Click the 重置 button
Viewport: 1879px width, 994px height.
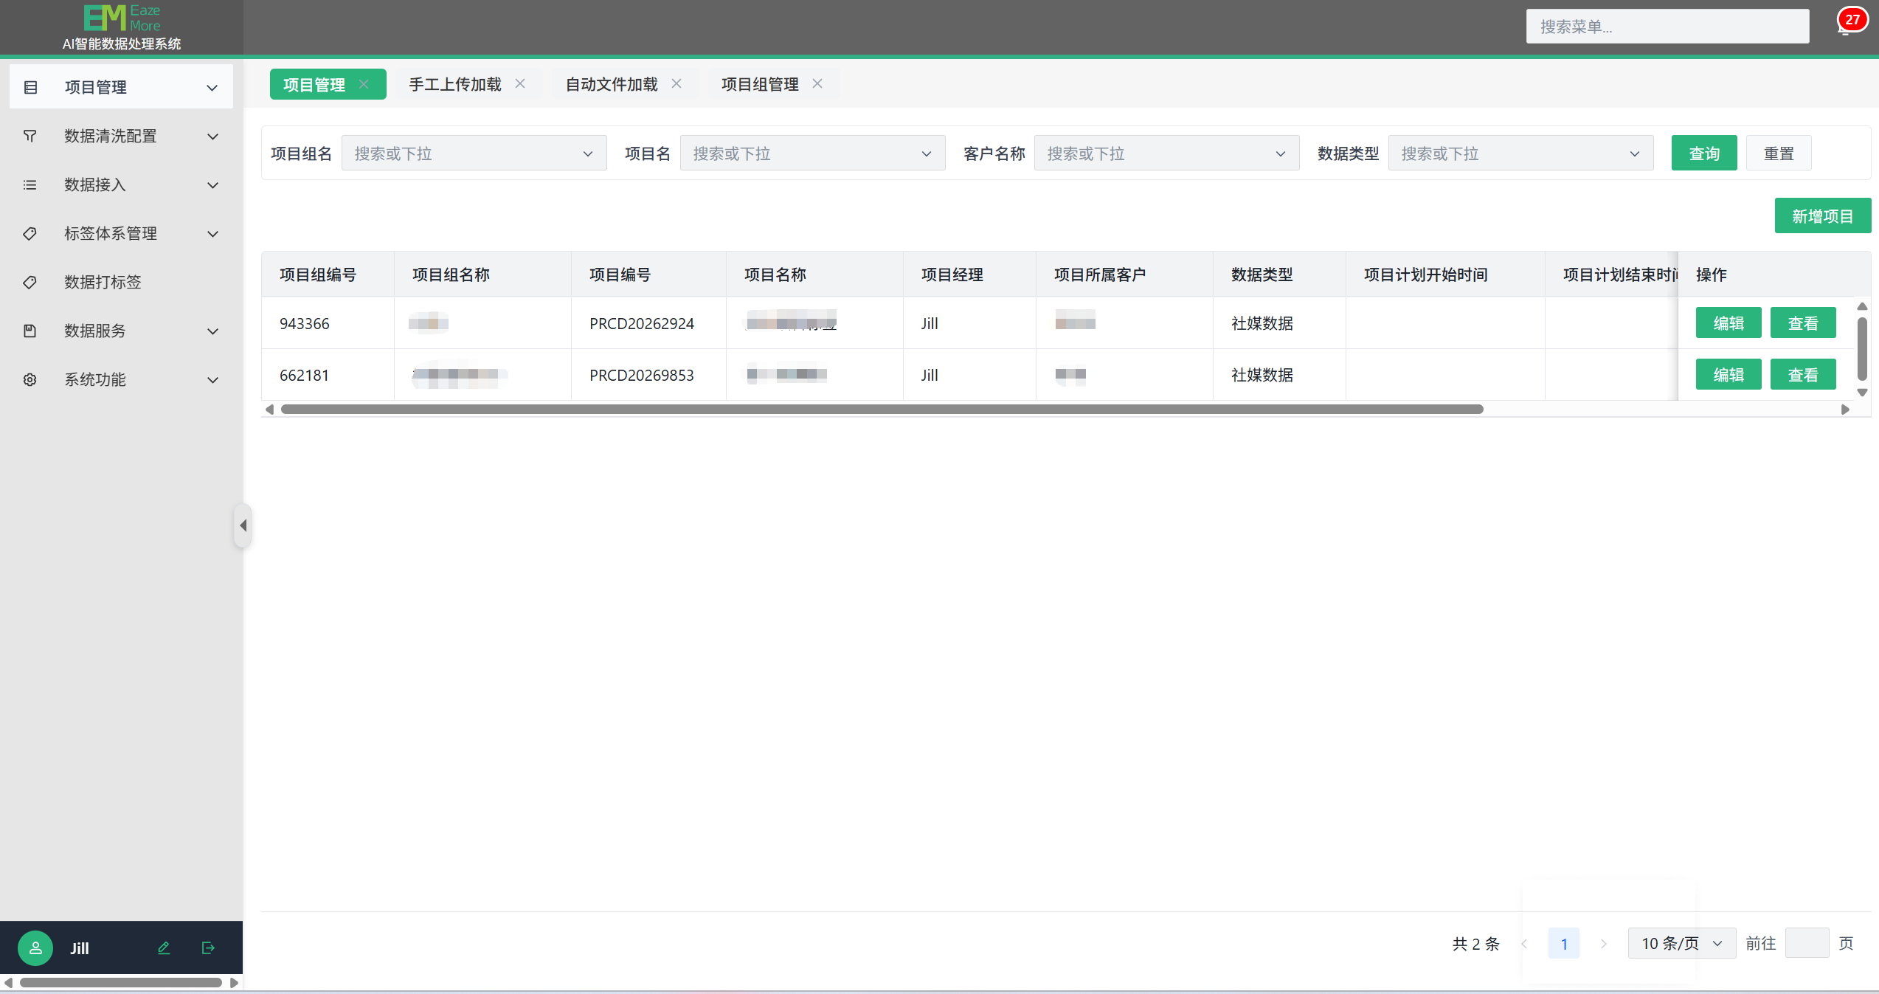pyautogui.click(x=1779, y=153)
